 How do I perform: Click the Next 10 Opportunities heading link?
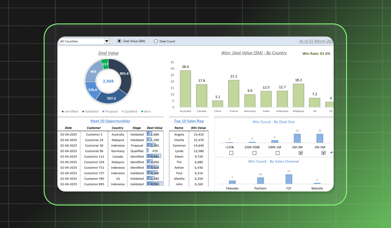coord(110,121)
